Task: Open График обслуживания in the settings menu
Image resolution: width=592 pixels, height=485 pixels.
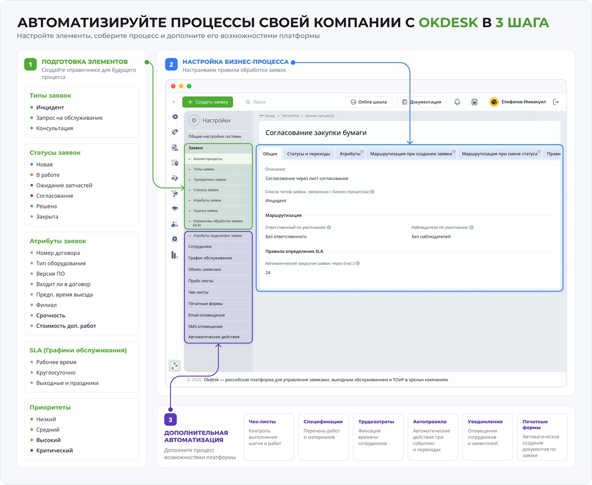Action: click(218, 258)
